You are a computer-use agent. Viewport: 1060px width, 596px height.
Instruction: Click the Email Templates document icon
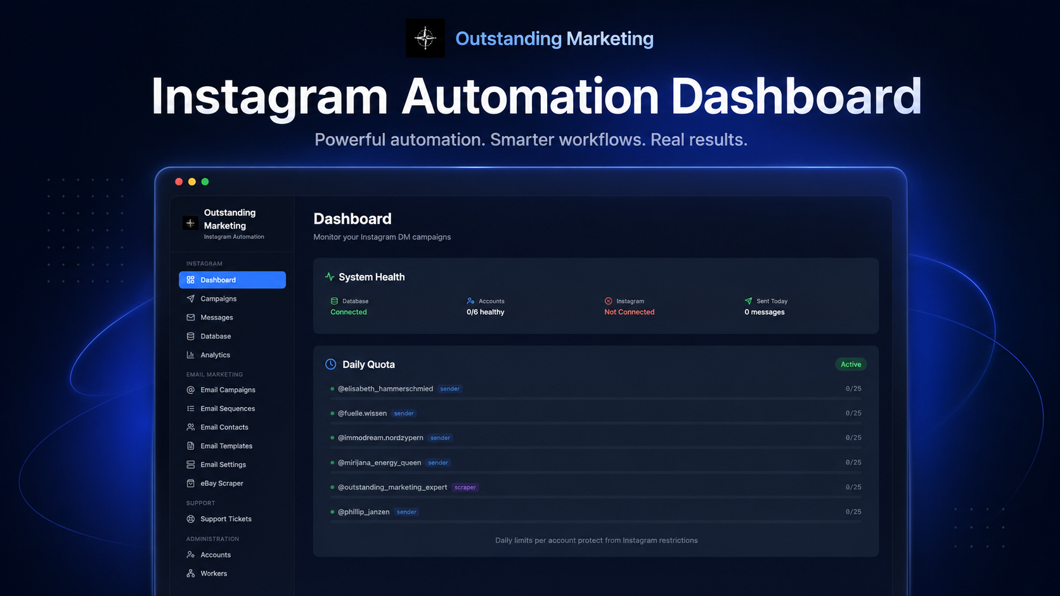[190, 446]
